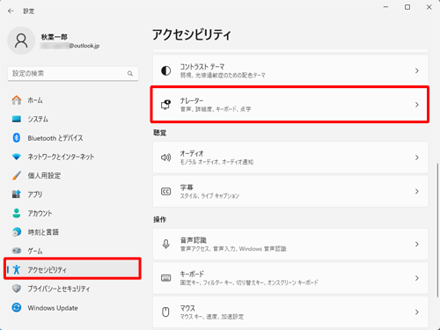Click the back arrow button
The width and height of the screenshot is (440, 330).
tap(11, 11)
